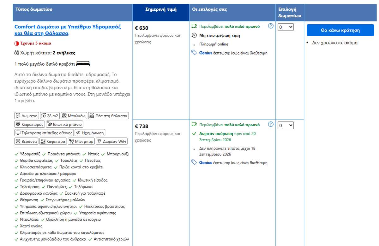Open the Comfort Δωμάτιο room title link

68,30
